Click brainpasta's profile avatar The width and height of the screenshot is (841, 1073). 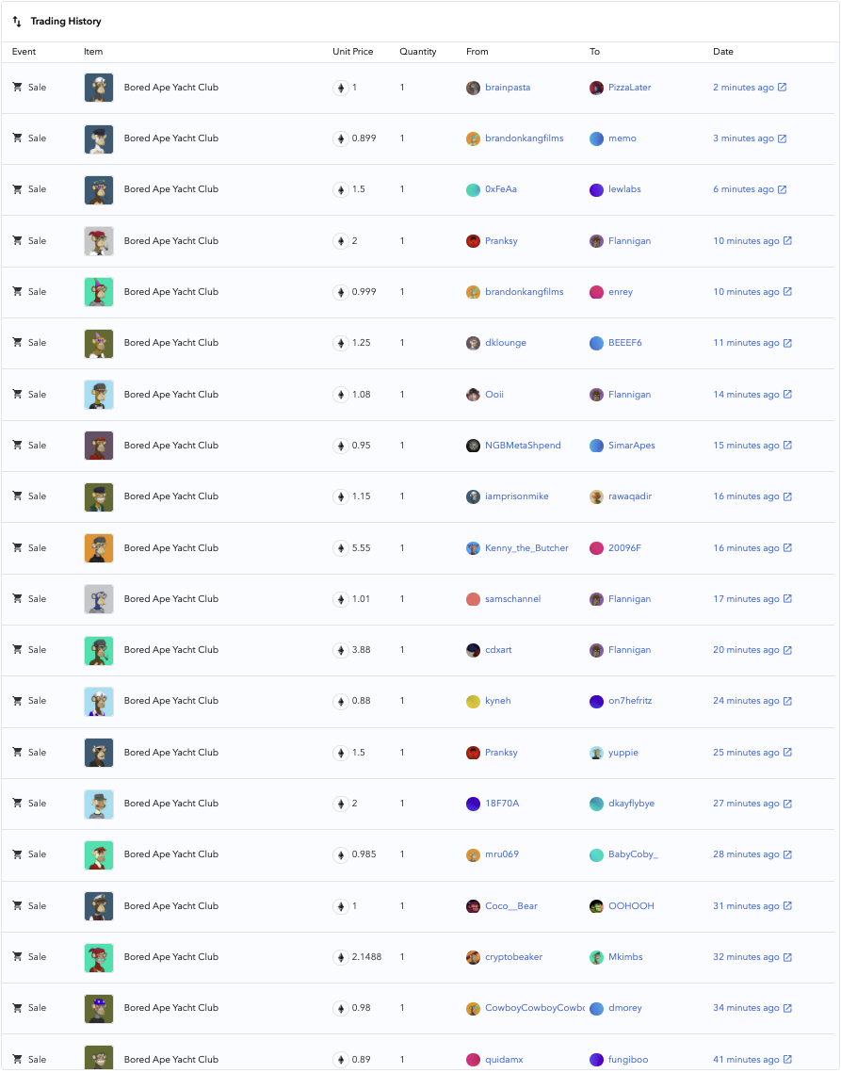point(473,88)
